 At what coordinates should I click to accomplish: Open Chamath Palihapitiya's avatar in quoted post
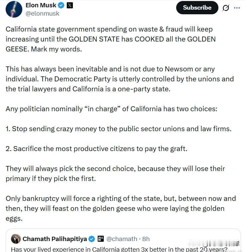16,239
